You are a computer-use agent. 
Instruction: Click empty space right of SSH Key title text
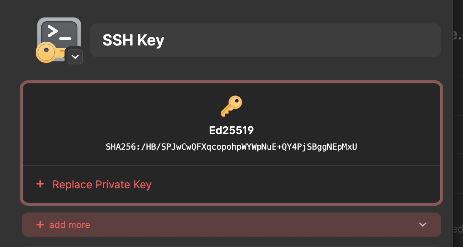pyautogui.click(x=304, y=40)
